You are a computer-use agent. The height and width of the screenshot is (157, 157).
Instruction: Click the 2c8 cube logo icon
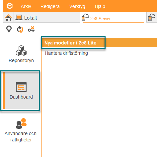click(x=10, y=6)
